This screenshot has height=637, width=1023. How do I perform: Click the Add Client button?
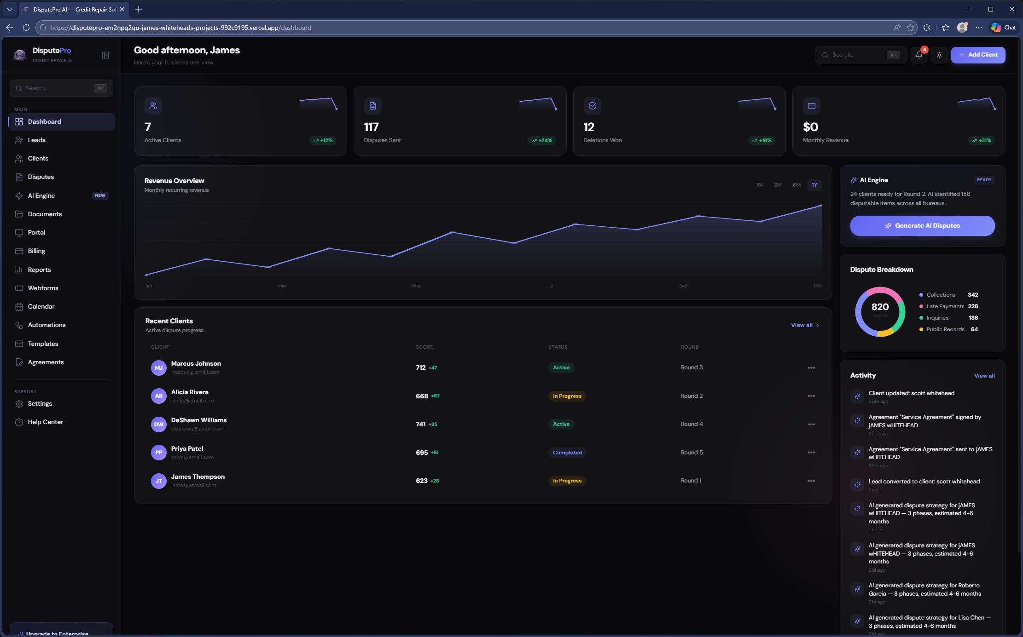[978, 55]
